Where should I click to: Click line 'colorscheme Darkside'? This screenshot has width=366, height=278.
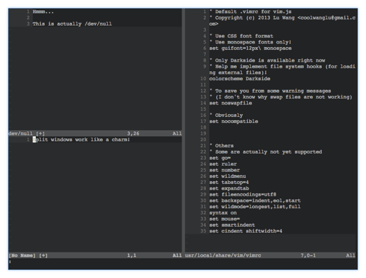(x=240, y=79)
